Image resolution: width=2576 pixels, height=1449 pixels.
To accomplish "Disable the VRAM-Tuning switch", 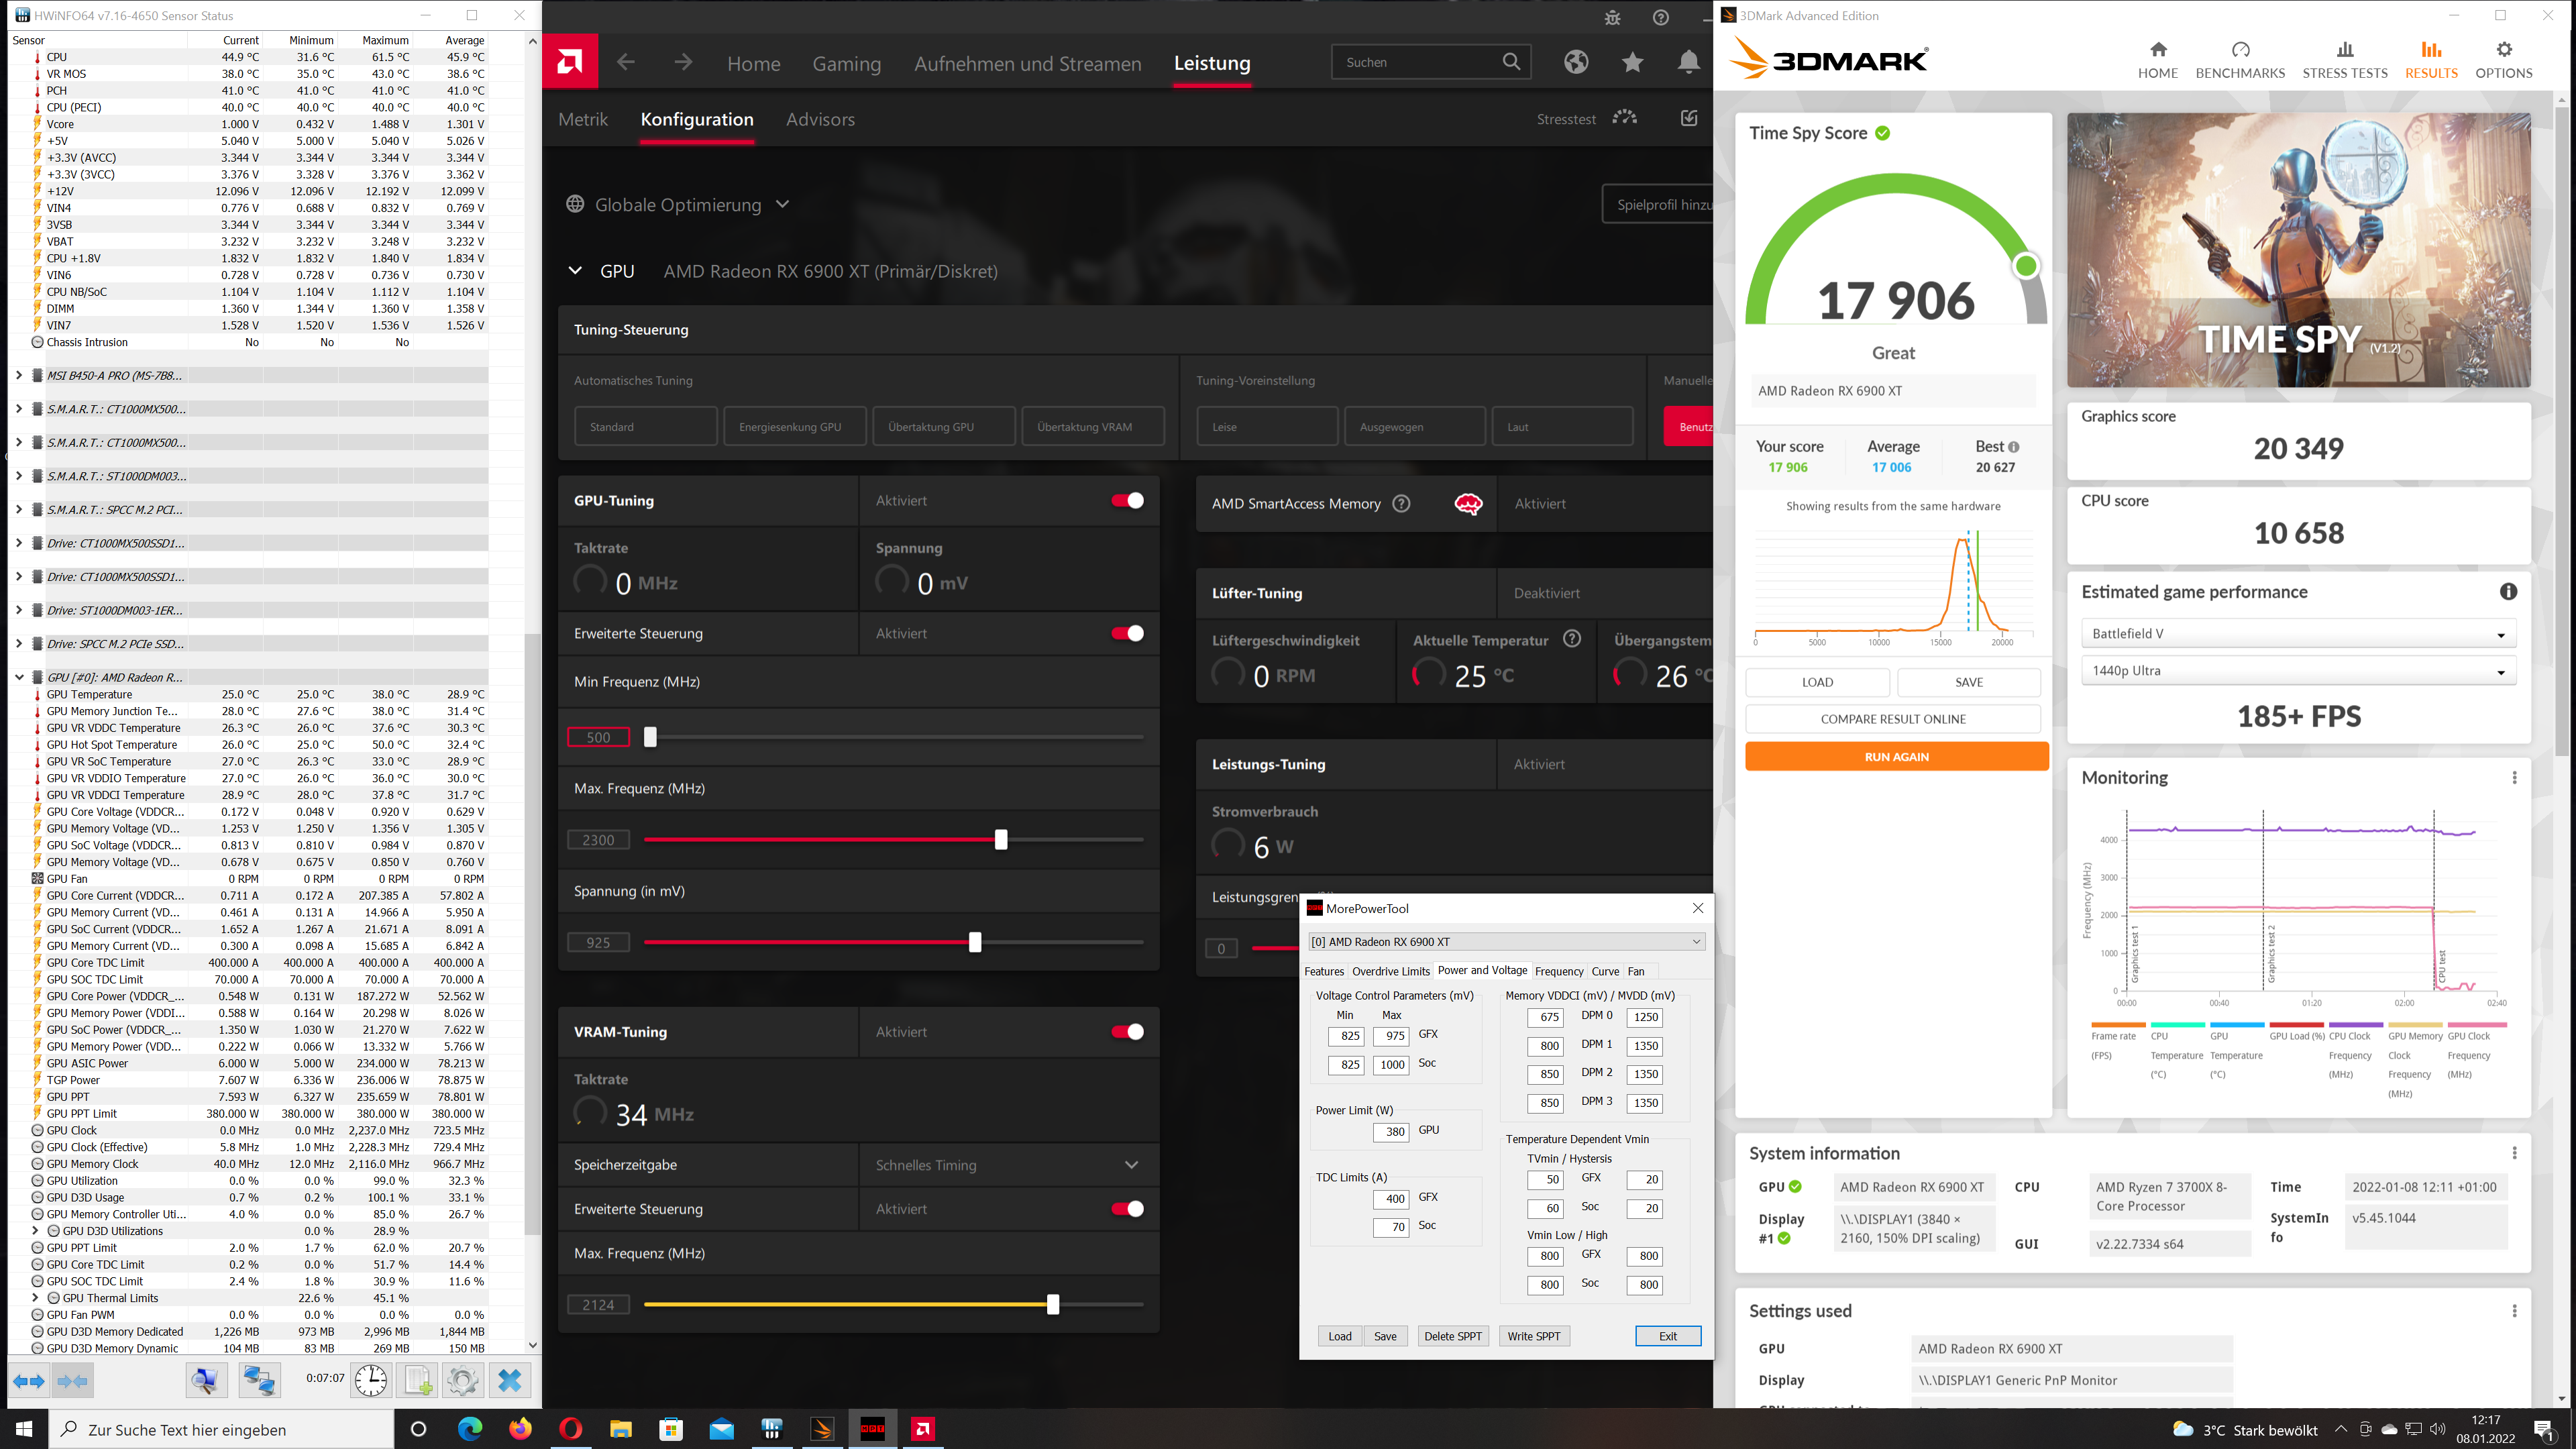I will (x=1127, y=1031).
